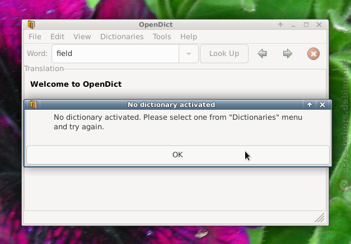Expand the word history dropdown arrow

pyautogui.click(x=189, y=54)
